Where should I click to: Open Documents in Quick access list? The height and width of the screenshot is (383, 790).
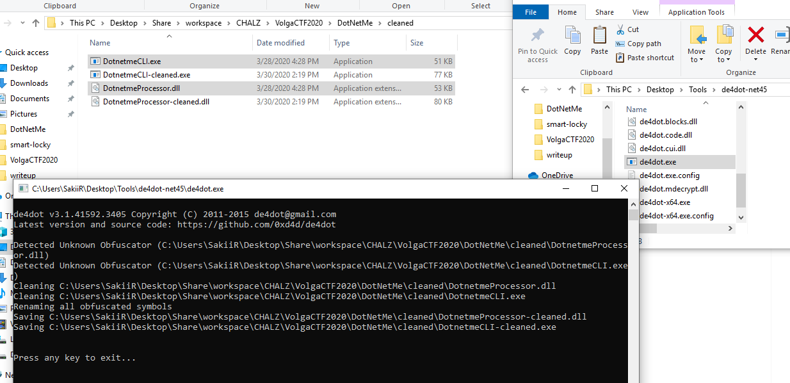(x=29, y=99)
